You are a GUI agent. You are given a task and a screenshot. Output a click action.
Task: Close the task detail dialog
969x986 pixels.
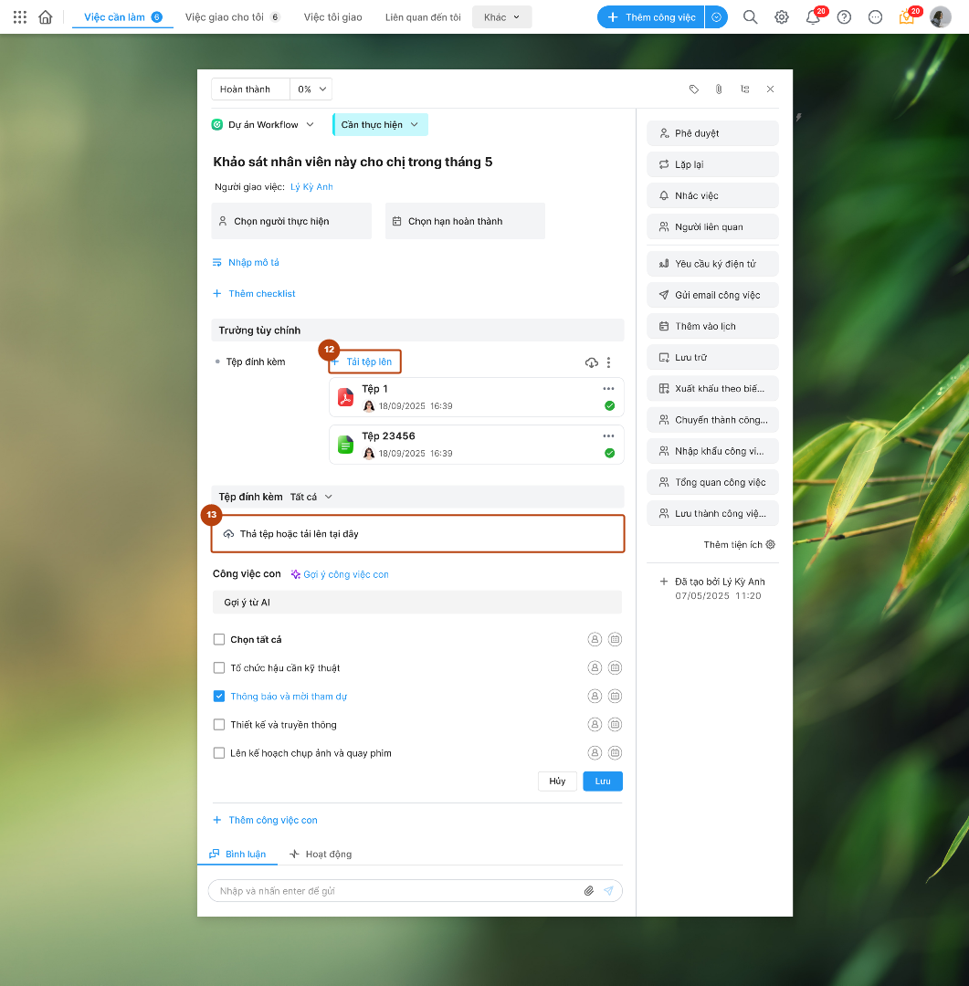pos(770,89)
